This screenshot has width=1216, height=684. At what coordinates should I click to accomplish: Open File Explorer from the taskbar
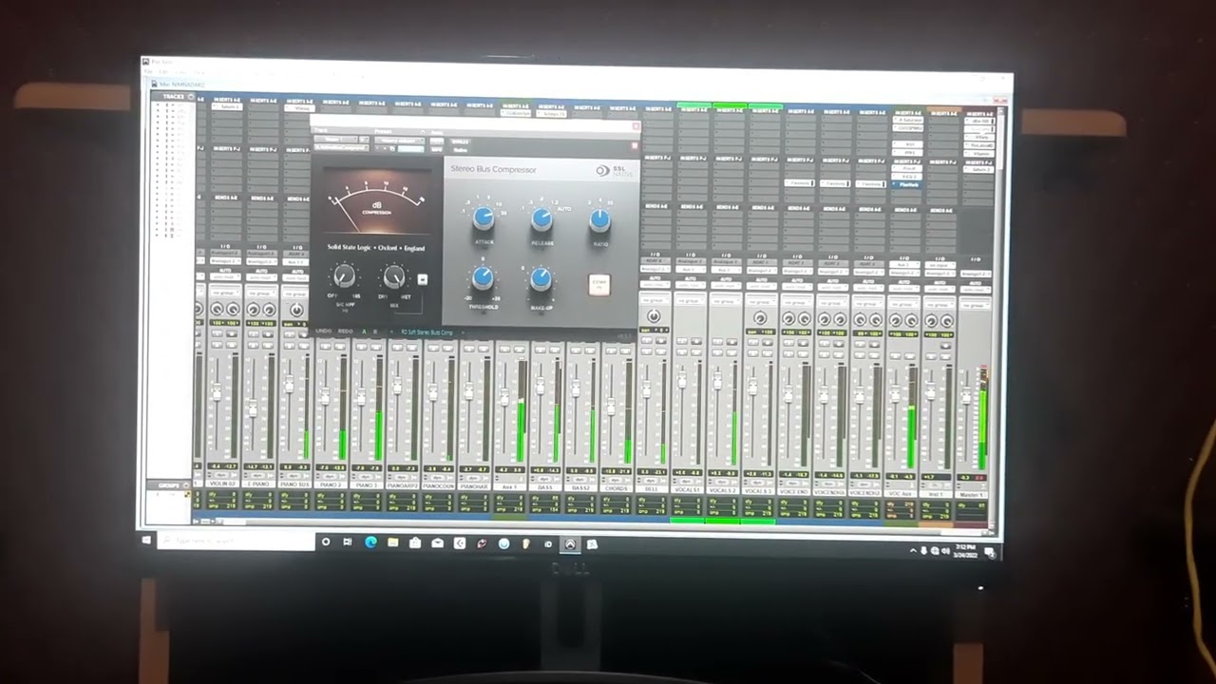(392, 542)
